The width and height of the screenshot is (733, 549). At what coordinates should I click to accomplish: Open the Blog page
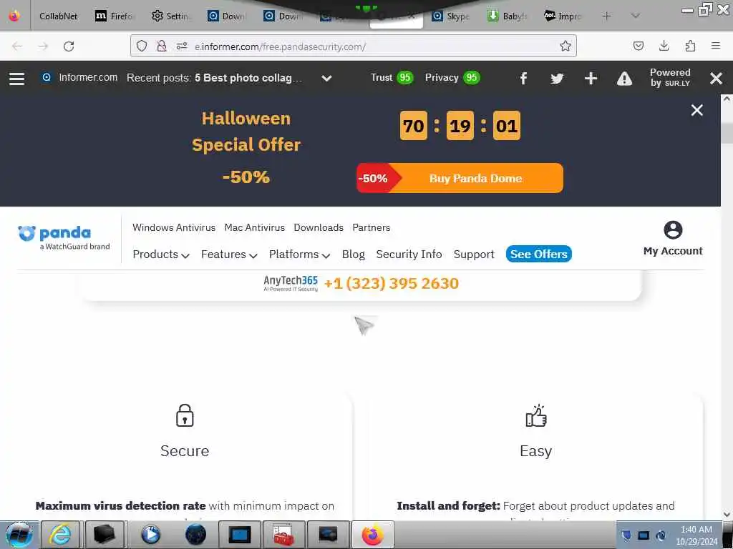353,254
